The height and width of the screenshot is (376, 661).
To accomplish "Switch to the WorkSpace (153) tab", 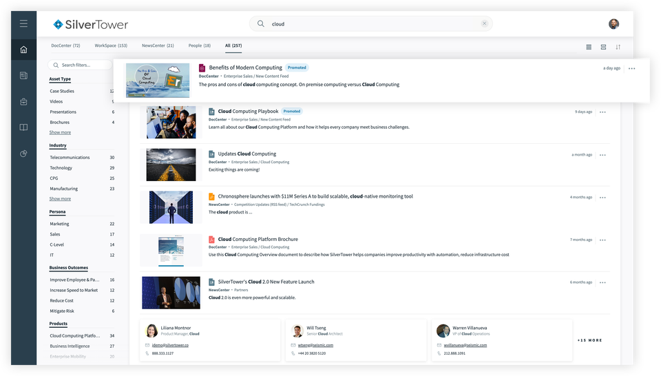I will point(111,45).
